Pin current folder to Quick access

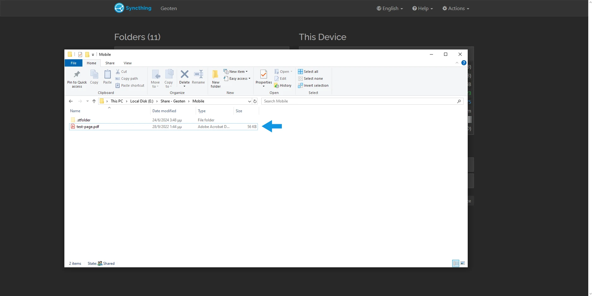76,78
